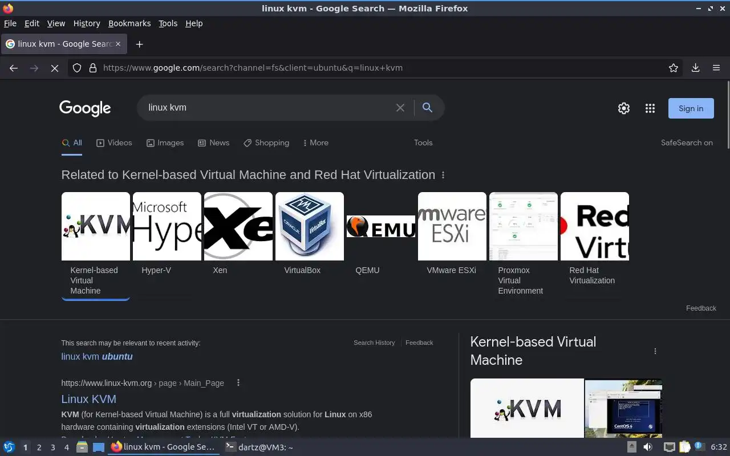
Task: Open the removable media tray icon
Action: click(632, 447)
